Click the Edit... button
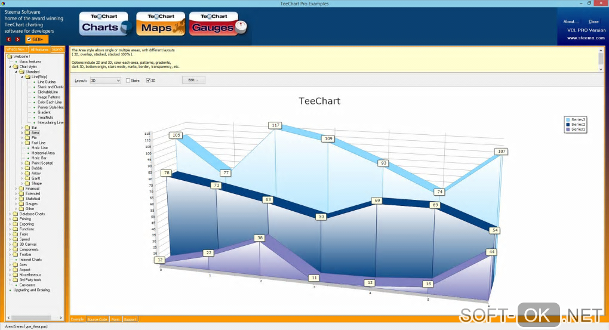The width and height of the screenshot is (609, 330). (193, 80)
